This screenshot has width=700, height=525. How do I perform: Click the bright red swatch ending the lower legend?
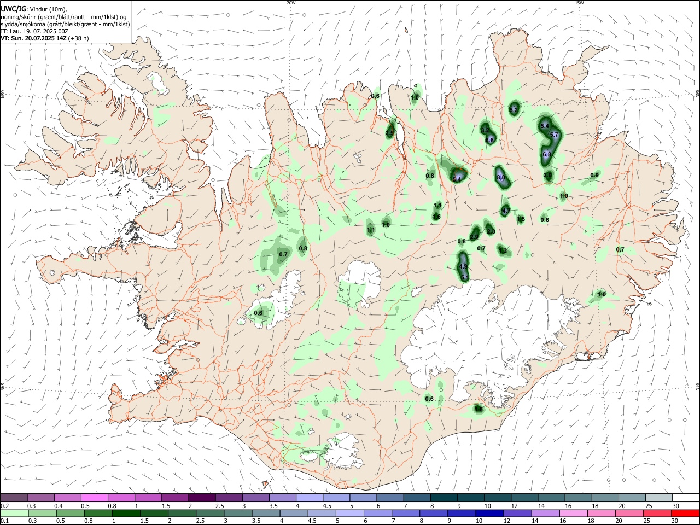[x=686, y=514]
